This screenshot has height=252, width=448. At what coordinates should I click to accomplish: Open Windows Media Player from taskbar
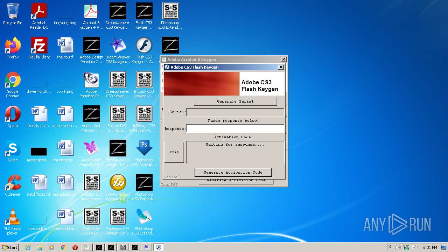tap(51, 247)
